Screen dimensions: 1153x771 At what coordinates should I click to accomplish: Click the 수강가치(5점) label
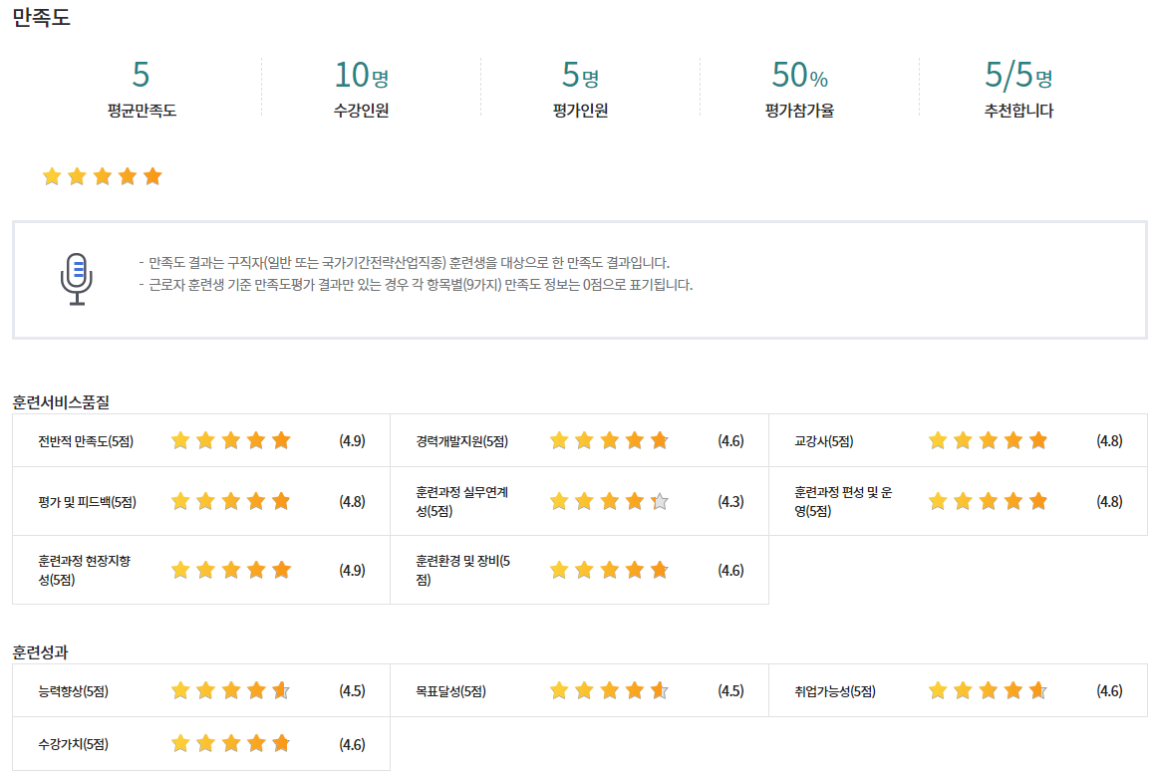pyautogui.click(x=73, y=744)
